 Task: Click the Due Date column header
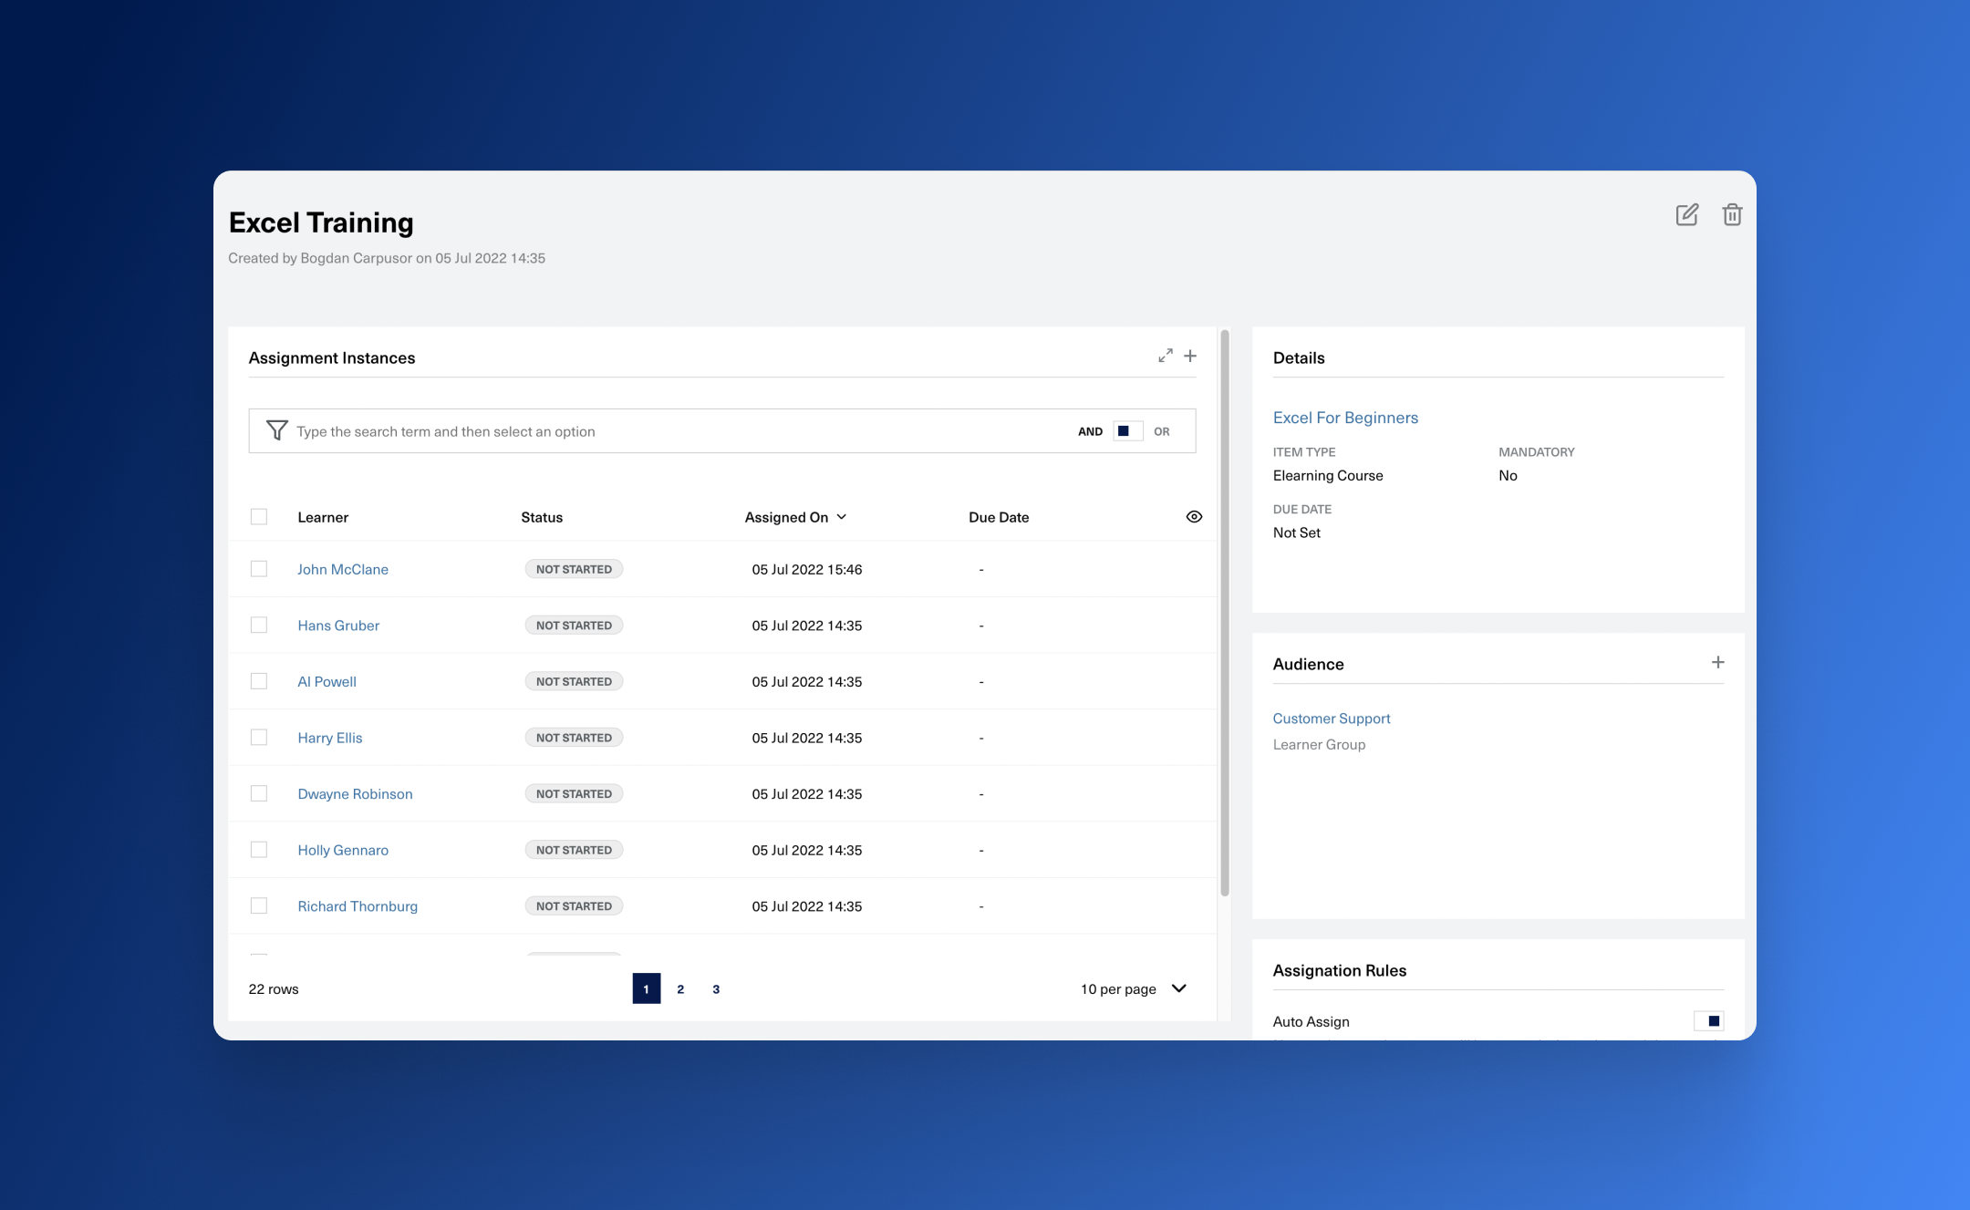tap(999, 517)
